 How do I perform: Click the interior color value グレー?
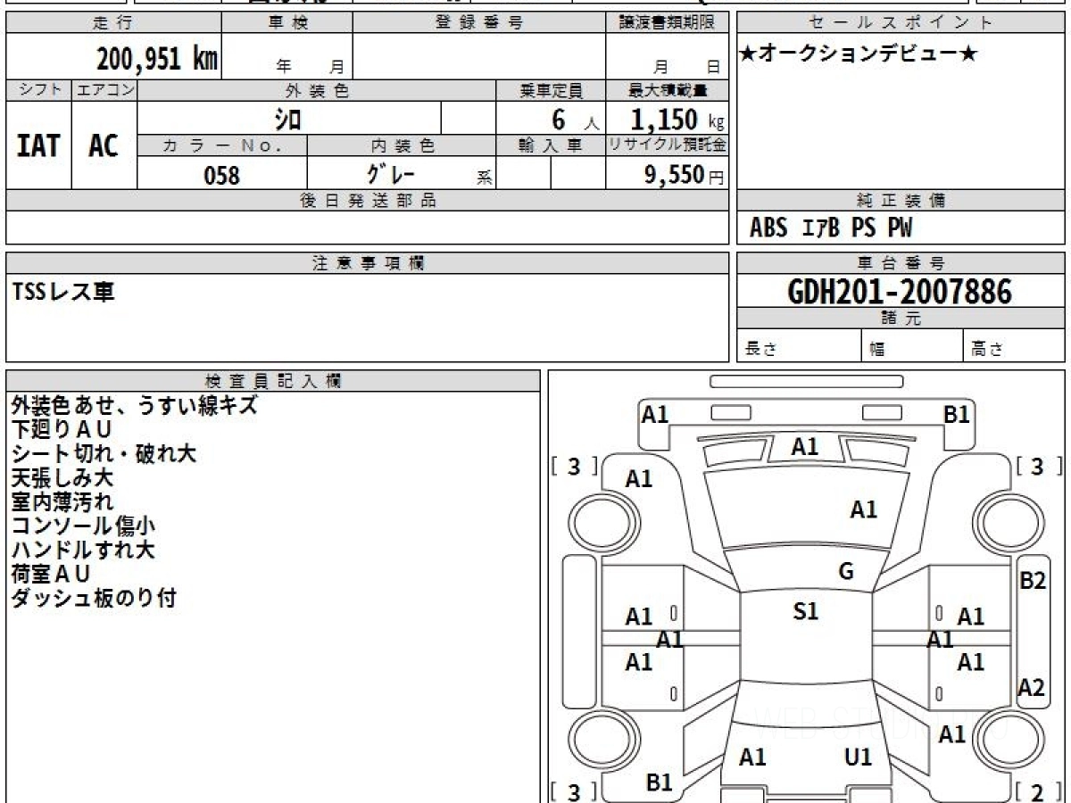pyautogui.click(x=393, y=174)
